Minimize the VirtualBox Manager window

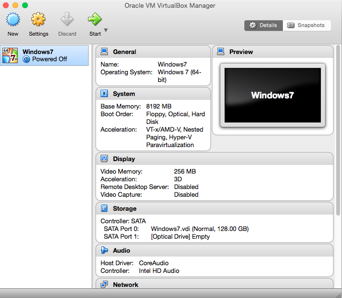pyautogui.click(x=15, y=5)
